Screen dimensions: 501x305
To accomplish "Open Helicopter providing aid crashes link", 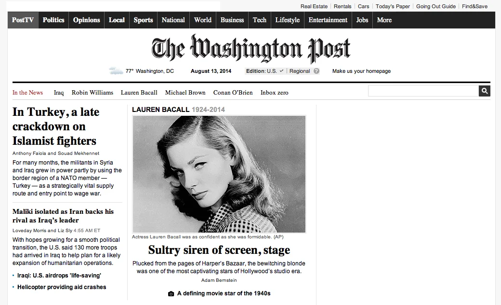I will [x=62, y=287].
